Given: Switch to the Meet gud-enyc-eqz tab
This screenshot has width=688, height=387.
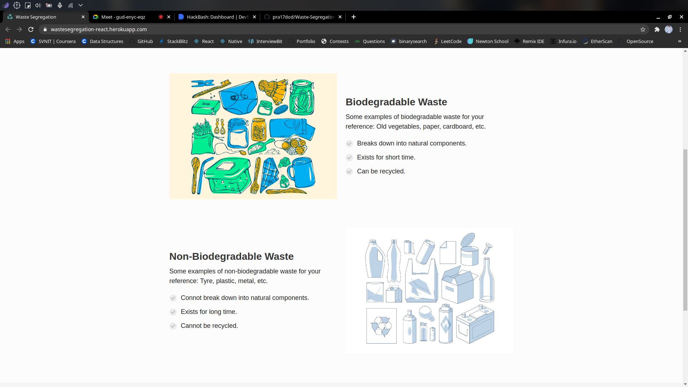Looking at the screenshot, I should pos(123,17).
